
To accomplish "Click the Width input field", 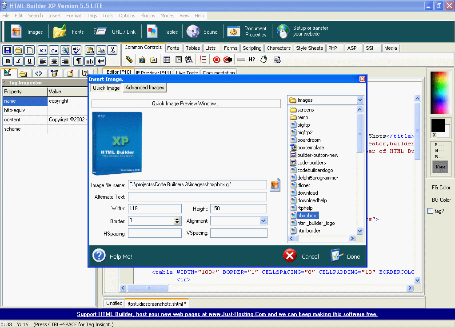I will [x=155, y=209].
